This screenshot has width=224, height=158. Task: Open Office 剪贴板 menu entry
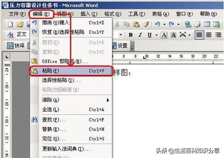(x=71, y=61)
